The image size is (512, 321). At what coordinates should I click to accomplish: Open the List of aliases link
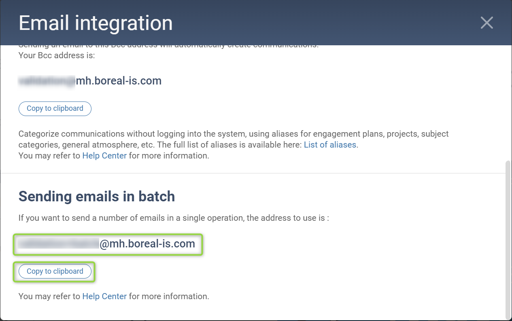[x=330, y=145]
